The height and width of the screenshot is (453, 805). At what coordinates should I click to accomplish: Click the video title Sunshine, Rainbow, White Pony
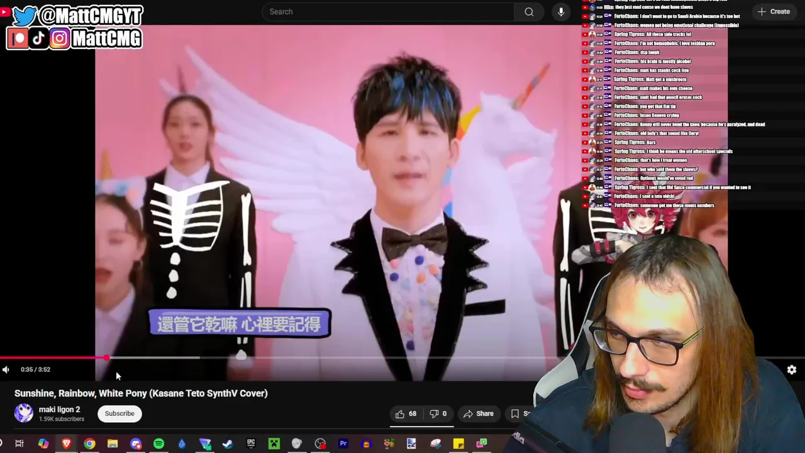pos(141,393)
